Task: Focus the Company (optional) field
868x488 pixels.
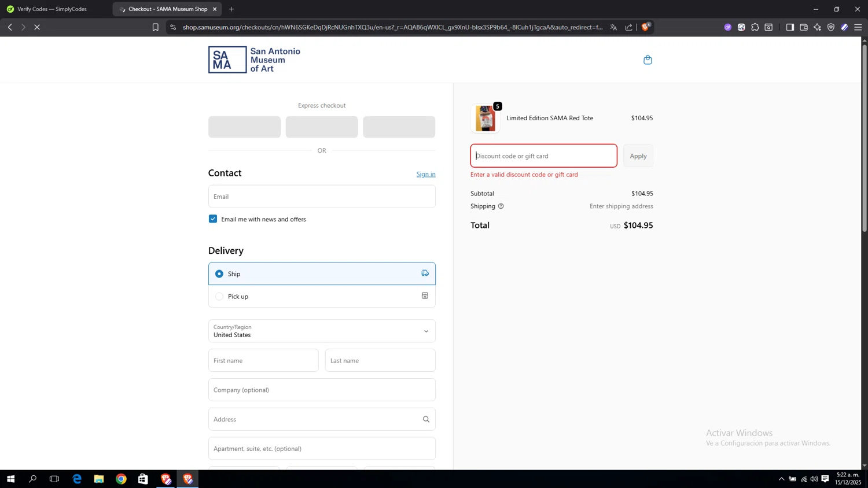Action: click(x=322, y=390)
